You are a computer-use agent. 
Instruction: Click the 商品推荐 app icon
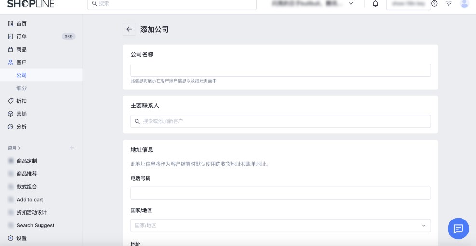click(11, 174)
